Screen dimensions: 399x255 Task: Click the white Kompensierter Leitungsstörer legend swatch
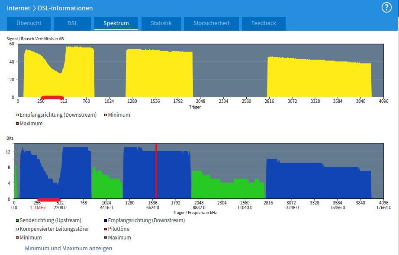17,229
